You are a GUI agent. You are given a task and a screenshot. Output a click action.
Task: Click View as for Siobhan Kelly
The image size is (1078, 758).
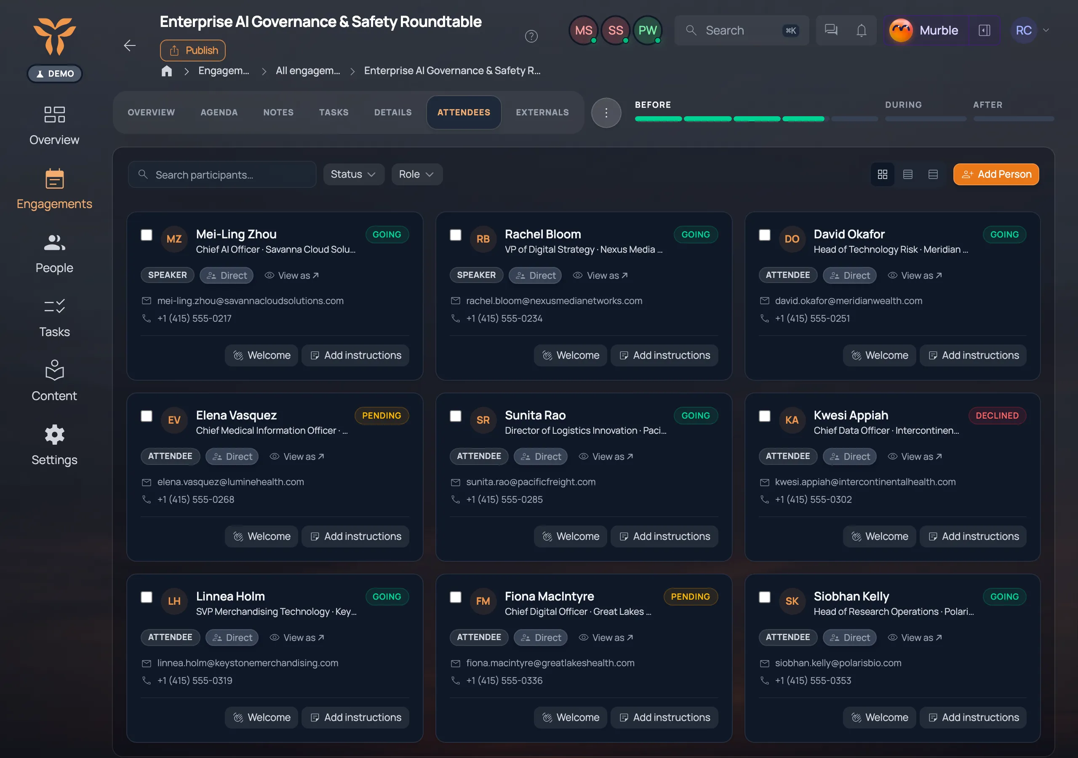[x=915, y=638]
